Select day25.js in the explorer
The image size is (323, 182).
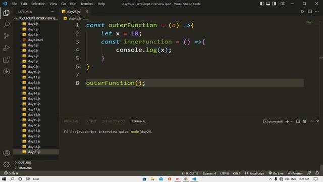36,152
